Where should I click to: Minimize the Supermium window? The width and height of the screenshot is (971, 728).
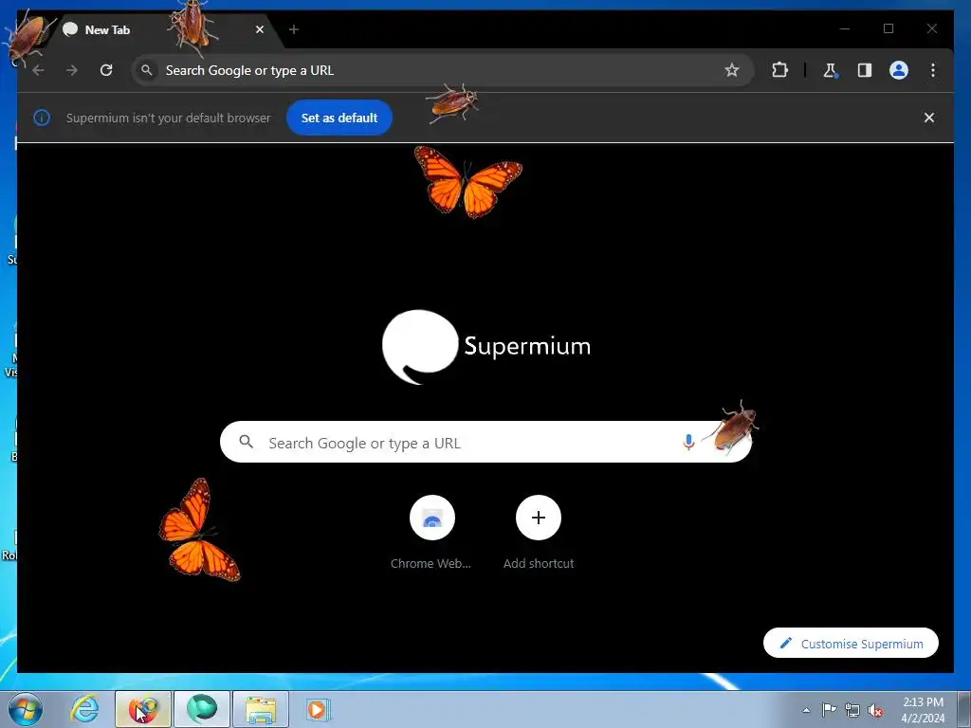point(845,28)
